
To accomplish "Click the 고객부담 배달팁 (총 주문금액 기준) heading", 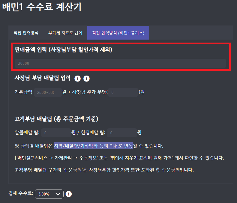I will pos(56,119).
